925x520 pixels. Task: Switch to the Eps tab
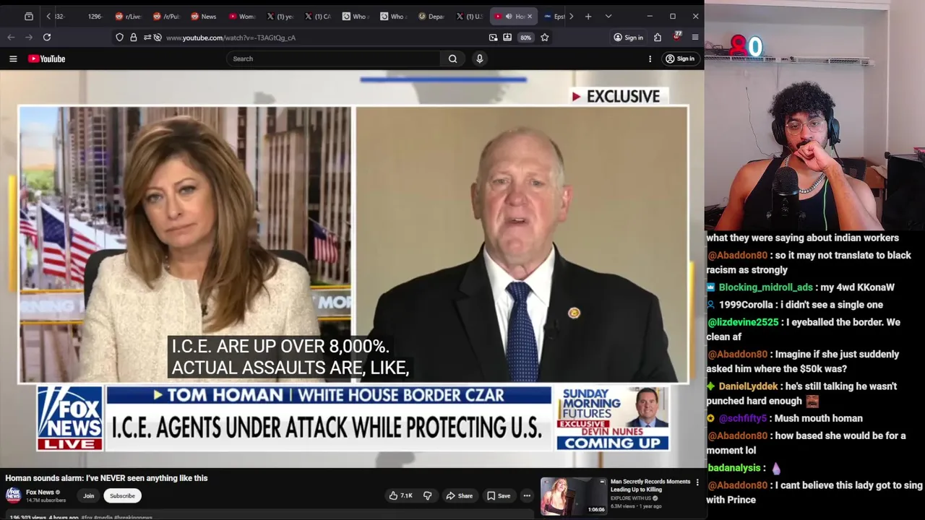pyautogui.click(x=554, y=16)
